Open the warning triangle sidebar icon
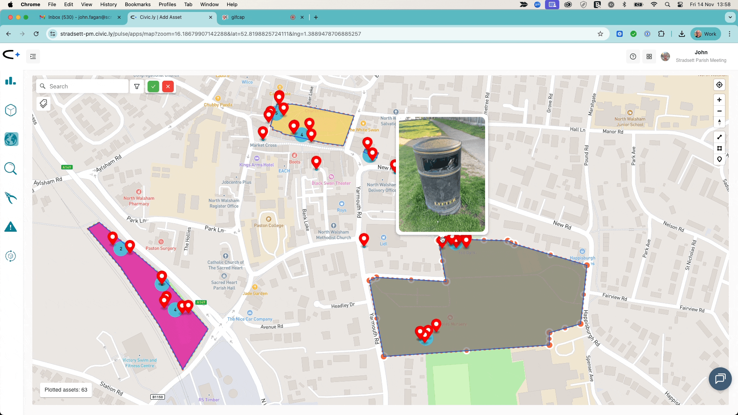 tap(11, 227)
